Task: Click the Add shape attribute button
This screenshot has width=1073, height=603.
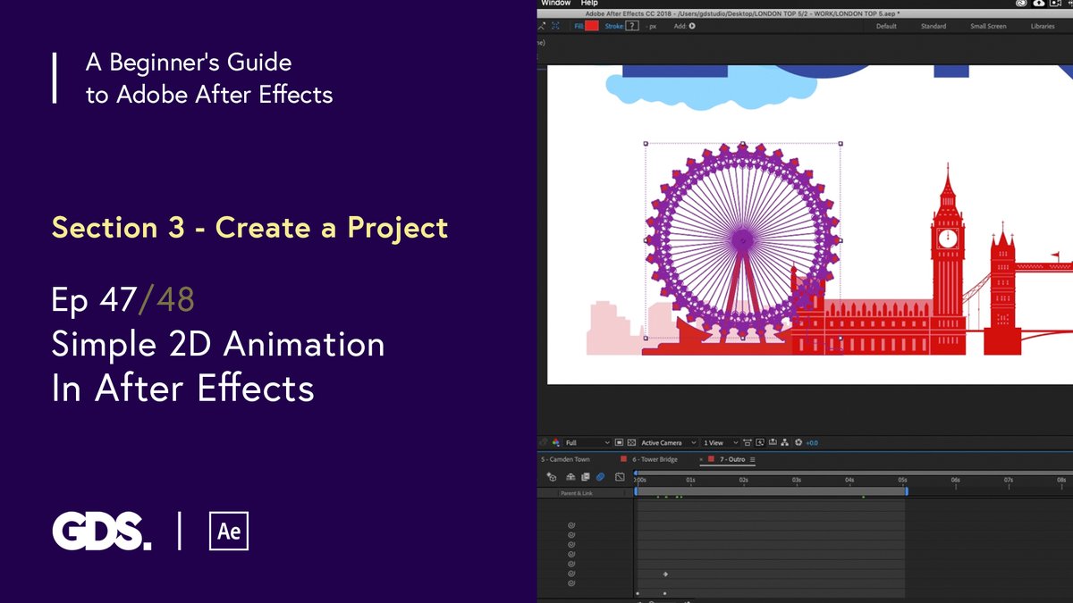Action: pos(692,26)
